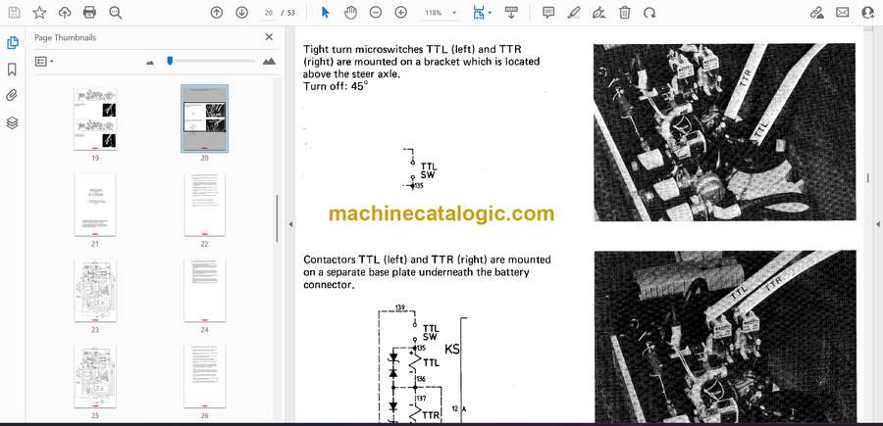Open thumbnail options dropdown menu
This screenshot has width=883, height=426.
click(x=44, y=62)
